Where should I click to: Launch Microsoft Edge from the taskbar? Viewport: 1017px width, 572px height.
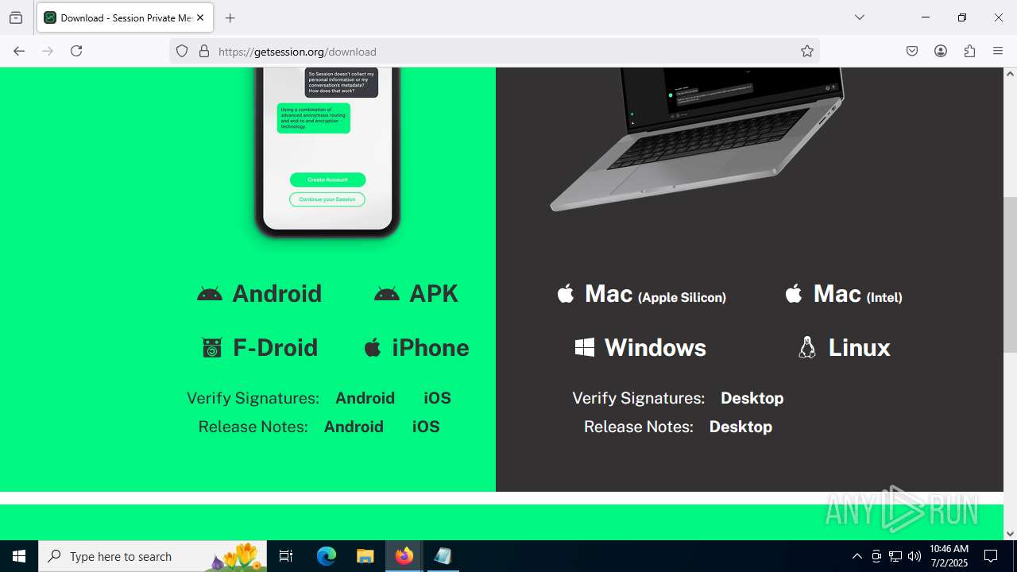click(327, 556)
